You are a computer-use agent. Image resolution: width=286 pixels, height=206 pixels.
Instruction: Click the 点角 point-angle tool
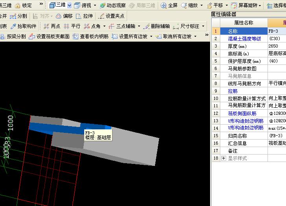click(x=92, y=26)
